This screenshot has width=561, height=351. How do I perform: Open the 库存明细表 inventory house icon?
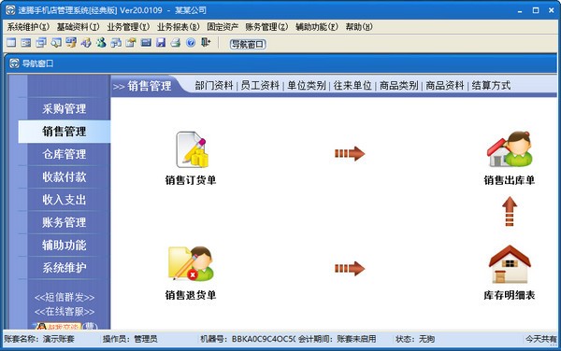(510, 264)
